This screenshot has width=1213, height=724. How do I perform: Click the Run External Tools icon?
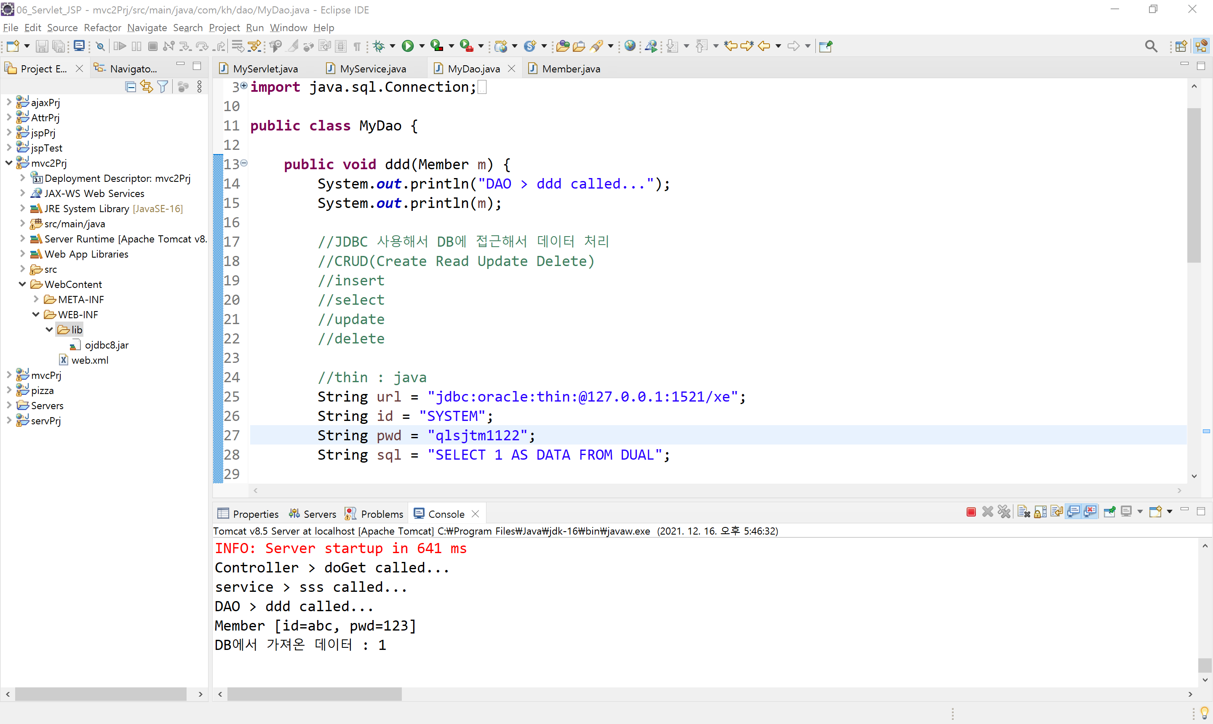coord(466,46)
